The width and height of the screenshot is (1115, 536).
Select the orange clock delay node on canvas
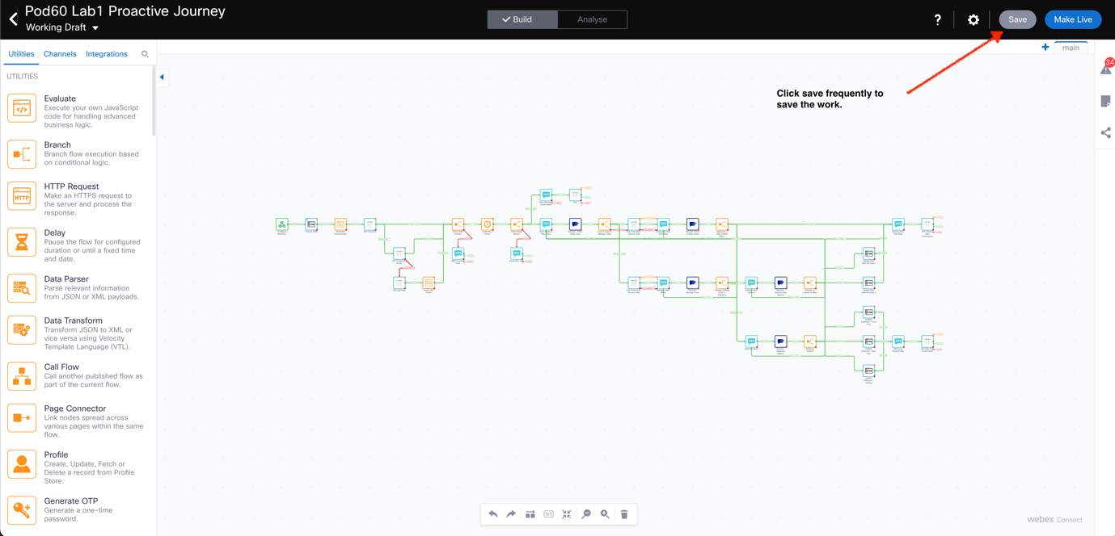coord(488,224)
